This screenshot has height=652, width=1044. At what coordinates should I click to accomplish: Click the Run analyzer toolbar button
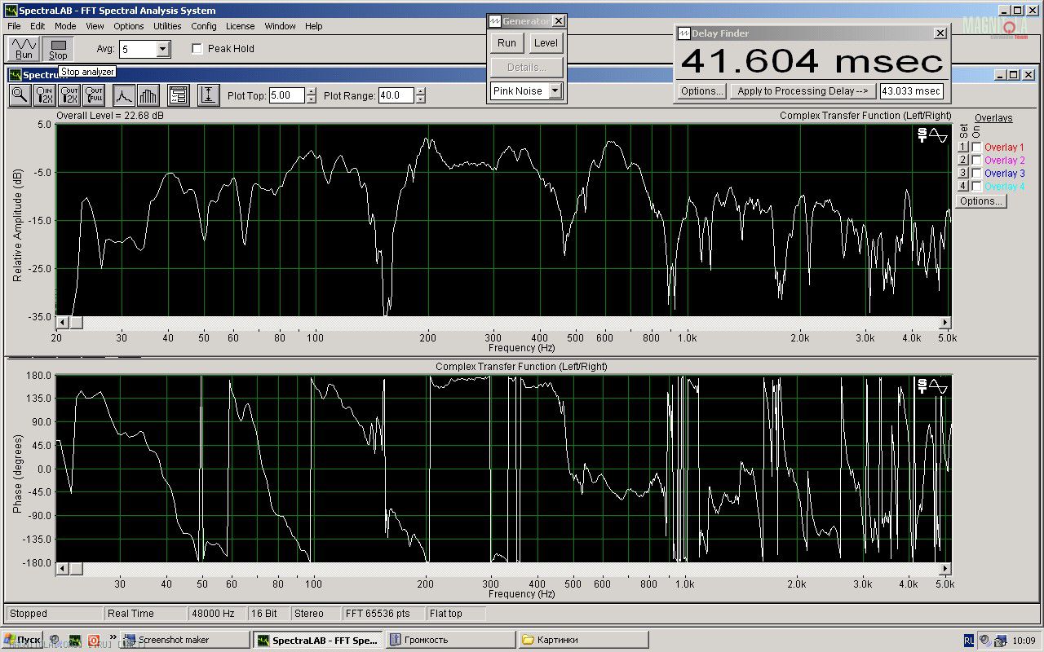tap(24, 49)
